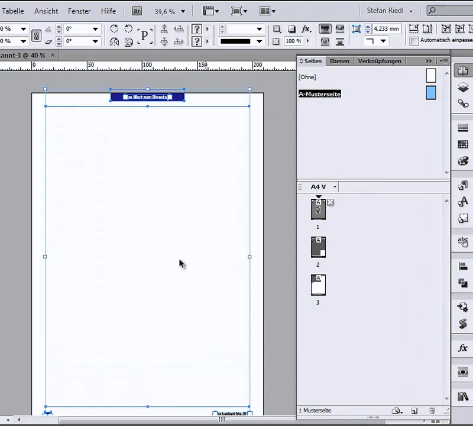The image size is (473, 426).
Task: Open the Align panel dock icon
Action: click(463, 266)
